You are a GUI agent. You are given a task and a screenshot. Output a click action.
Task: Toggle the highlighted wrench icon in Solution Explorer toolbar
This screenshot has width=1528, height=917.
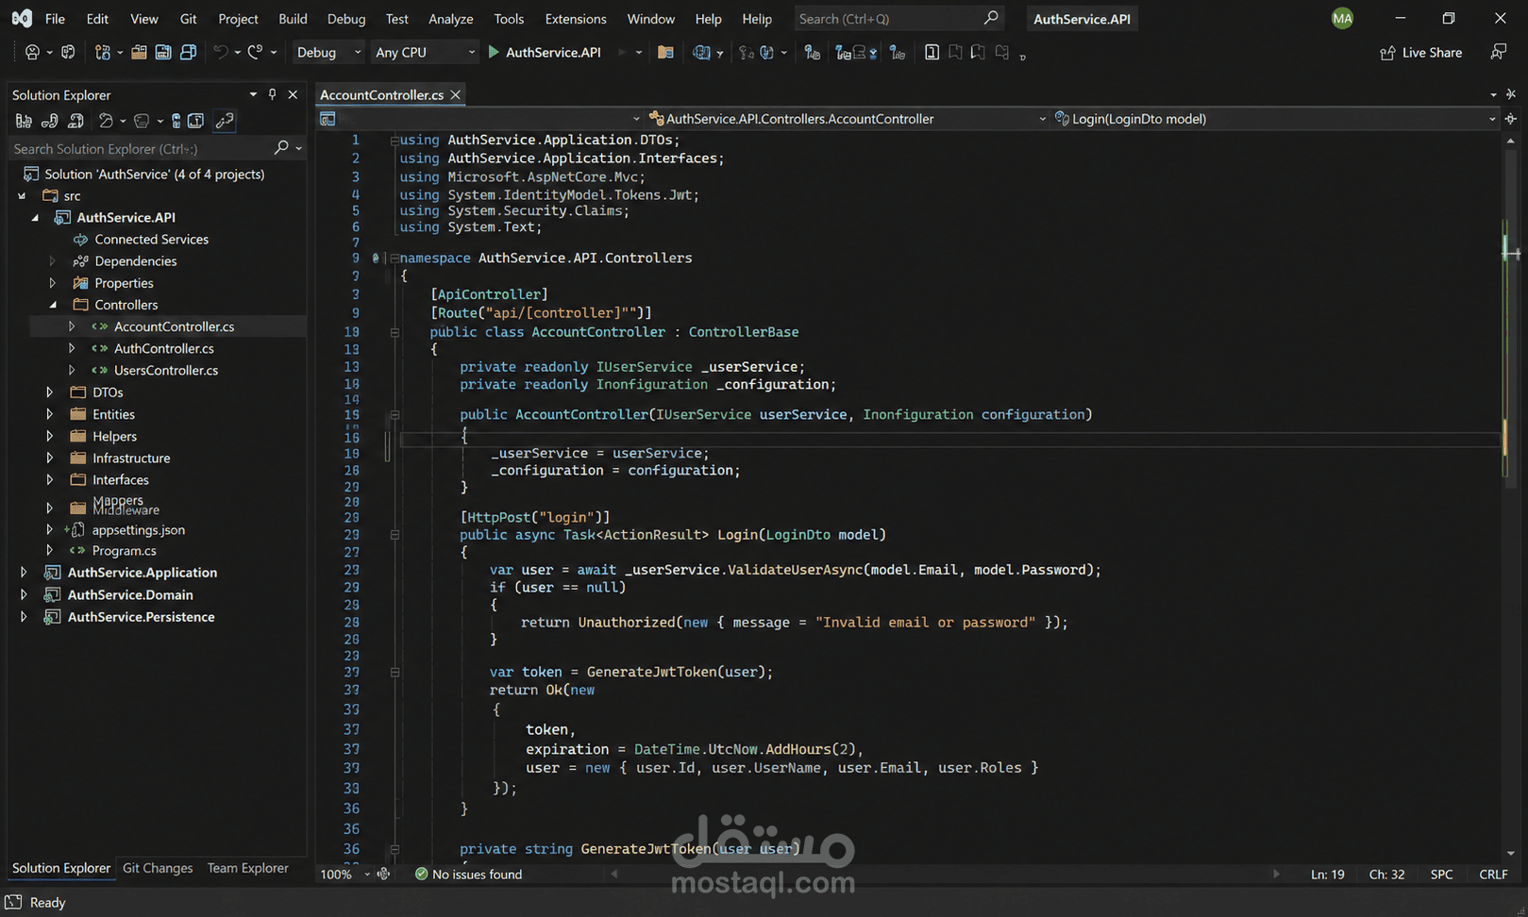[225, 121]
